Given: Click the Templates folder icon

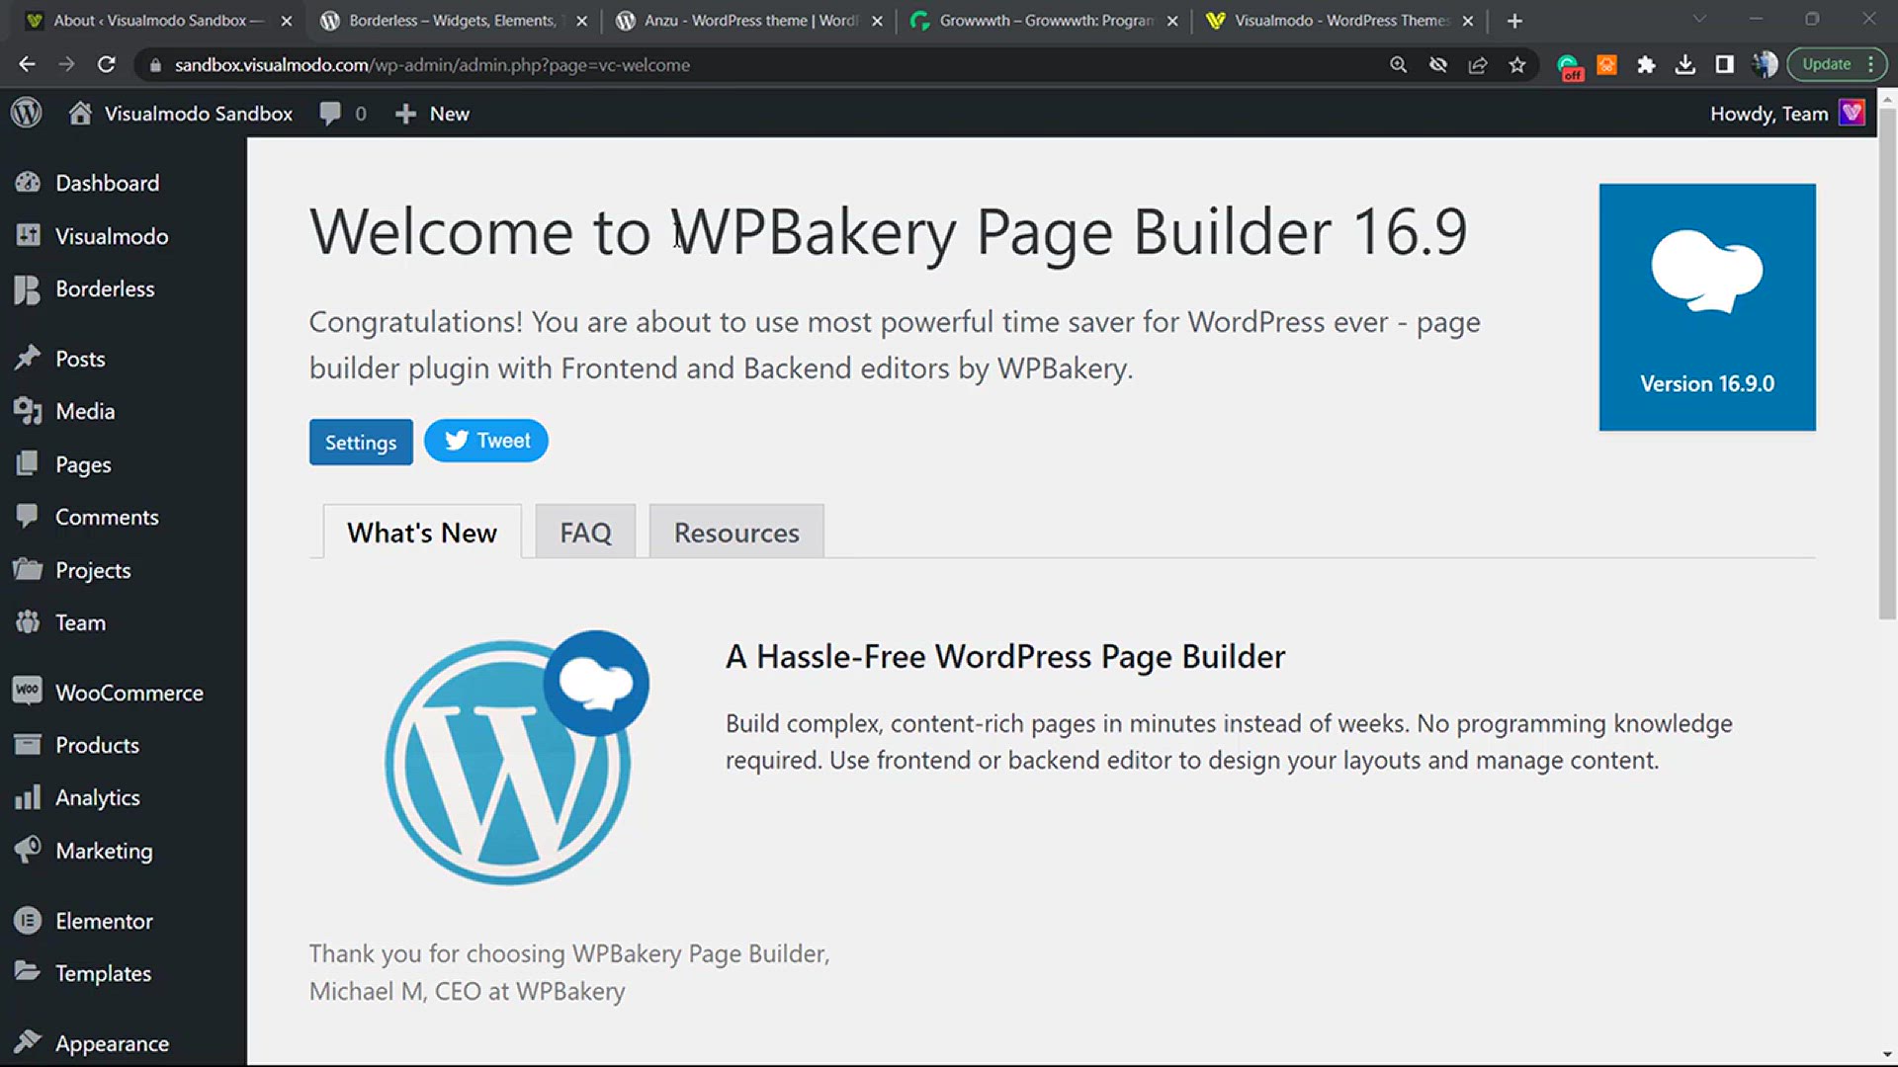Looking at the screenshot, I should coord(28,972).
